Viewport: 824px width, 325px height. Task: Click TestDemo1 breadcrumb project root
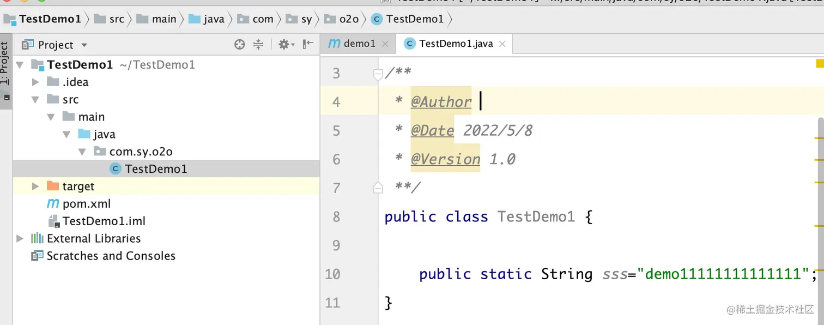42,19
